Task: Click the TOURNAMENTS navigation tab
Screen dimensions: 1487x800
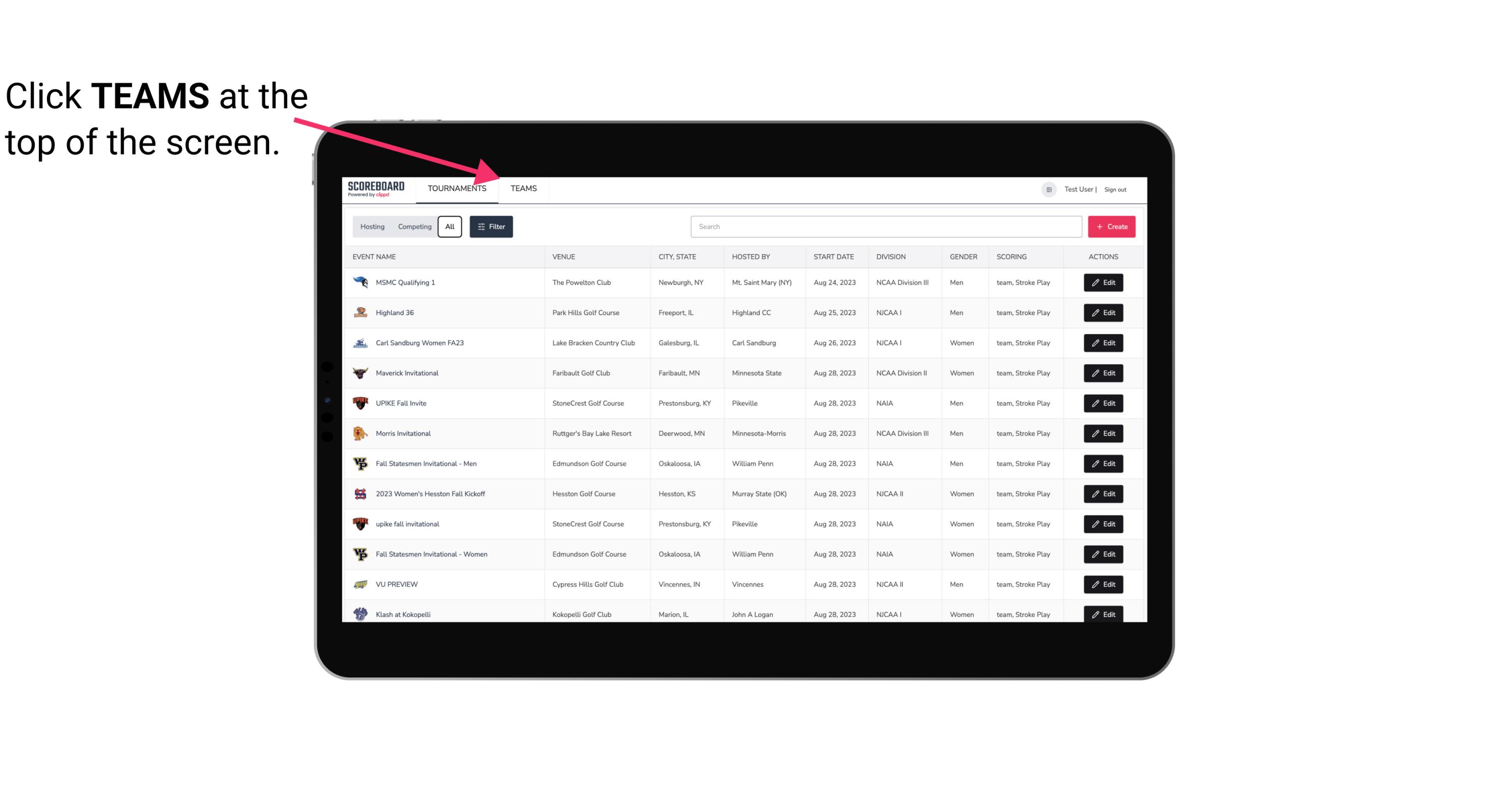Action: [x=455, y=188]
